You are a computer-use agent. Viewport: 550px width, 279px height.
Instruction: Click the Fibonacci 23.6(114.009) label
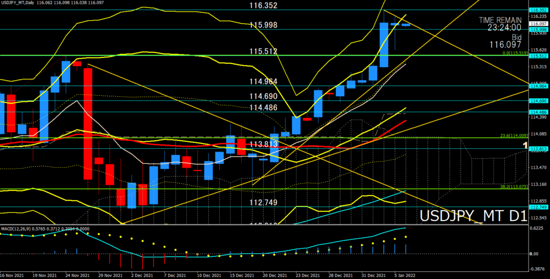coord(514,135)
